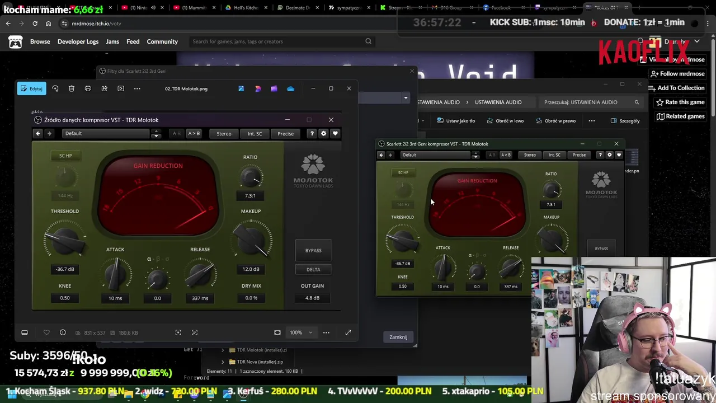Click next preset arrow in left Molotok plugin
716x403 pixels.
tap(49, 133)
